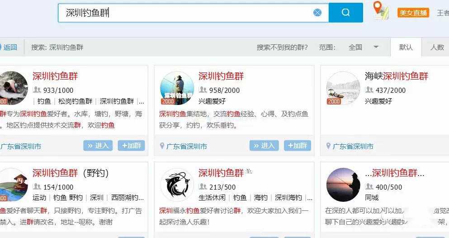
Task: Click 广东省深圳市 location pin in 海峡 card
Action: point(328,146)
